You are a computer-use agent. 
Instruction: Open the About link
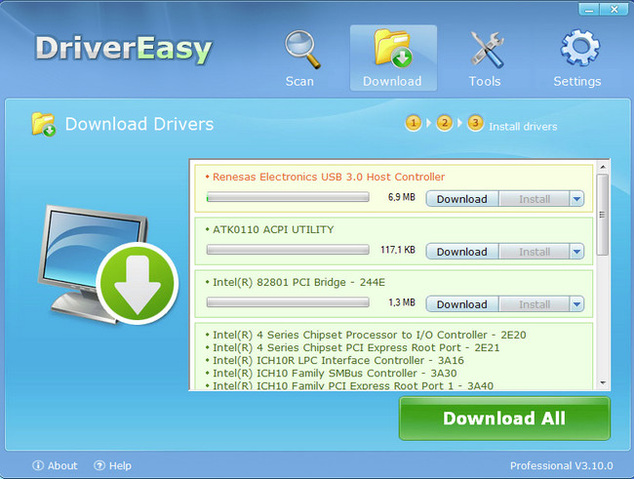(x=62, y=465)
